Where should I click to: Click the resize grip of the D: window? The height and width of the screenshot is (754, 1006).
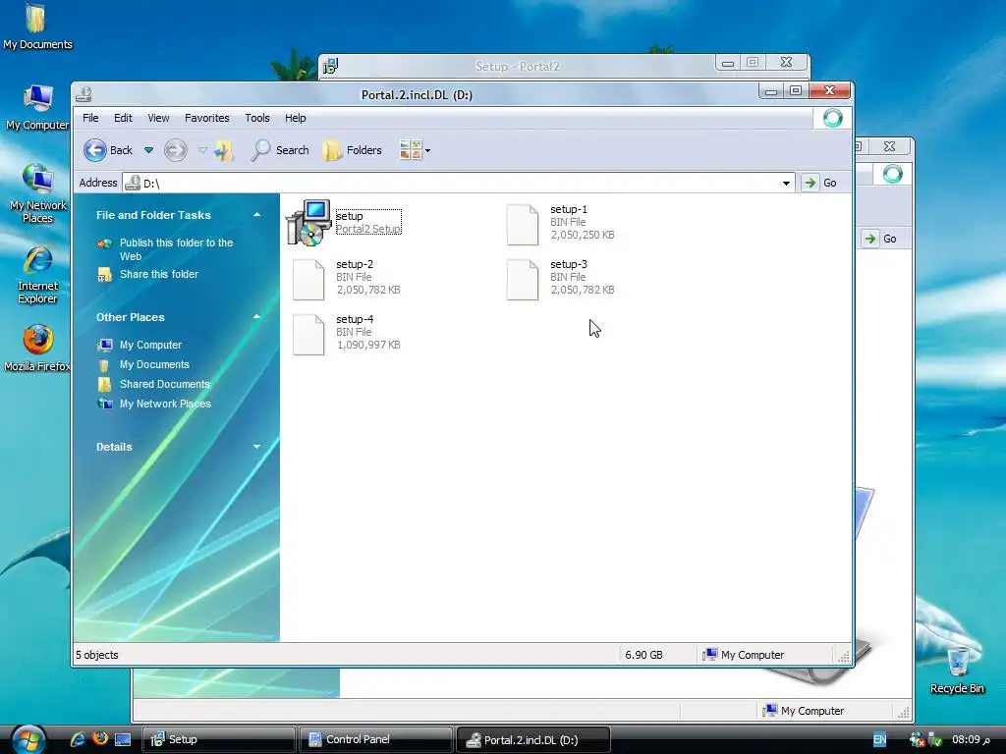point(844,656)
